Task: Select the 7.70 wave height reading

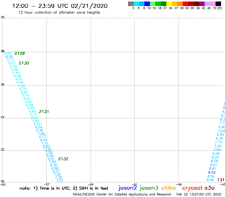Action: pos(219,142)
